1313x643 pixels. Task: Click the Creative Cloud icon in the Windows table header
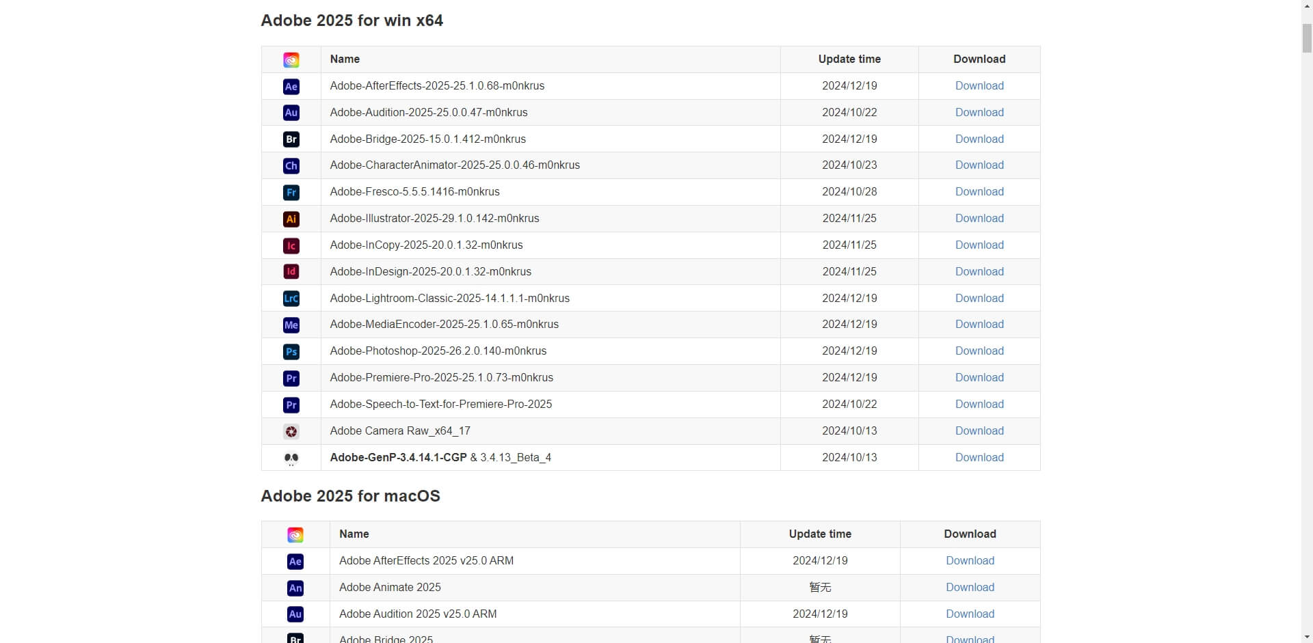click(291, 60)
